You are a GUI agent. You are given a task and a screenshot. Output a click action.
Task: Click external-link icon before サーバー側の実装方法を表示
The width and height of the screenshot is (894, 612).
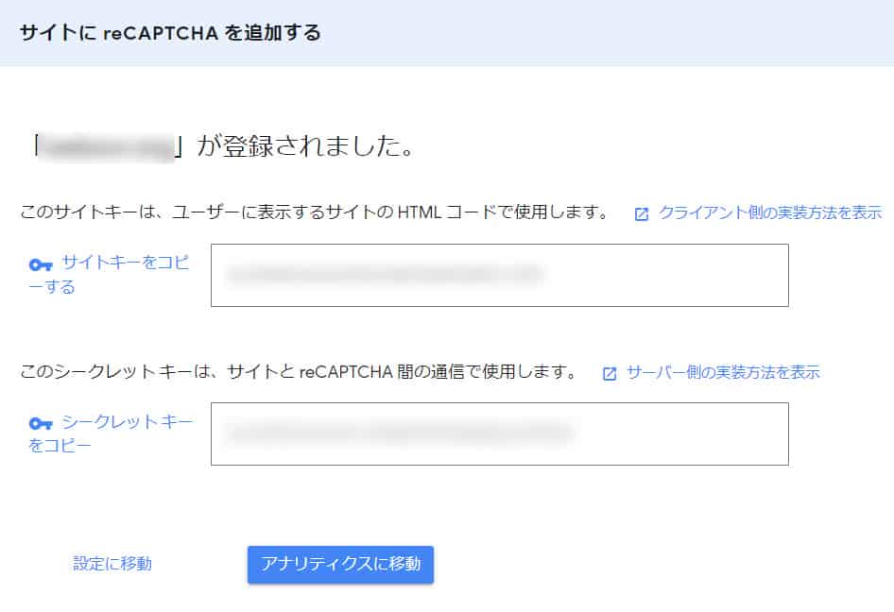pyautogui.click(x=610, y=373)
